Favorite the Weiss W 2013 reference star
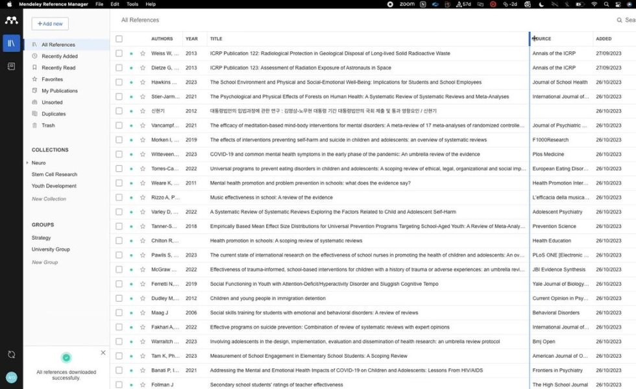This screenshot has height=389, width=636. pyautogui.click(x=143, y=53)
